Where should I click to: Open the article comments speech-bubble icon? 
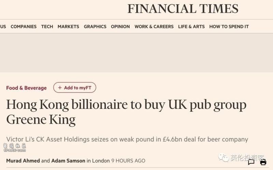[251, 162]
